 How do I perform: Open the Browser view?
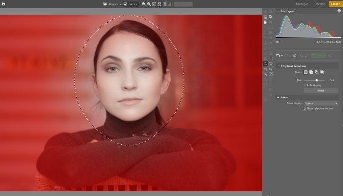(x=111, y=4)
